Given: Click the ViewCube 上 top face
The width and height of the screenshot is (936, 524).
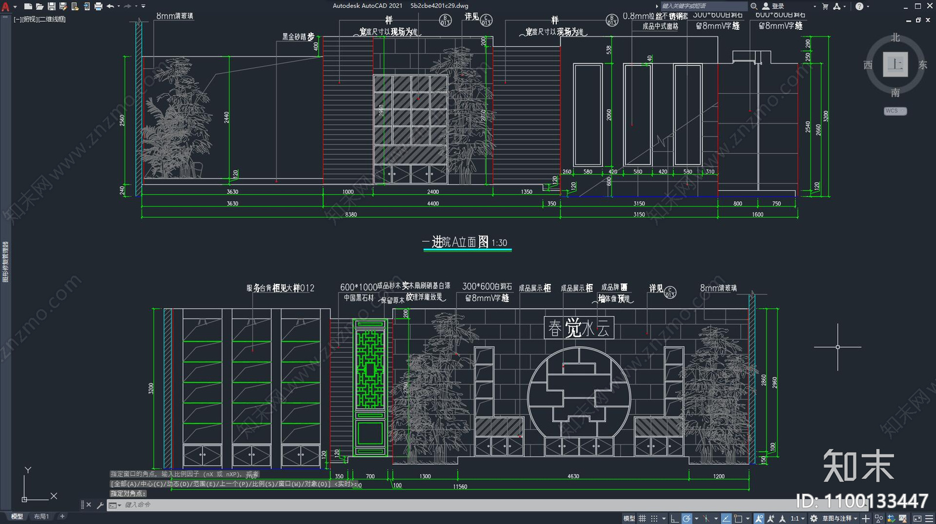Looking at the screenshot, I should [x=895, y=64].
